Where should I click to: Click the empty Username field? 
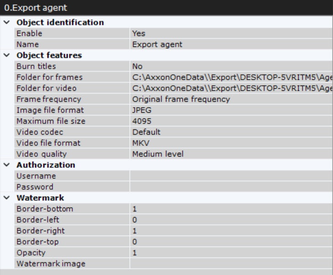pyautogui.click(x=231, y=176)
